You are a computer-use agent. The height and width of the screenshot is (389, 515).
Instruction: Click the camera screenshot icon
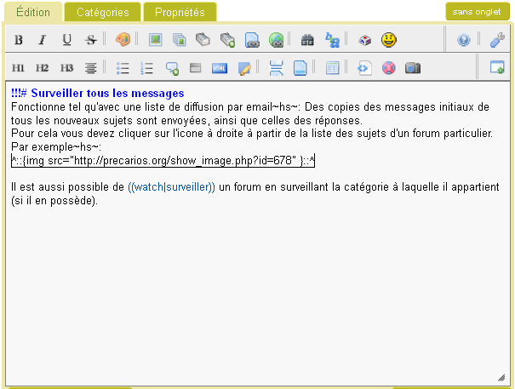click(413, 68)
